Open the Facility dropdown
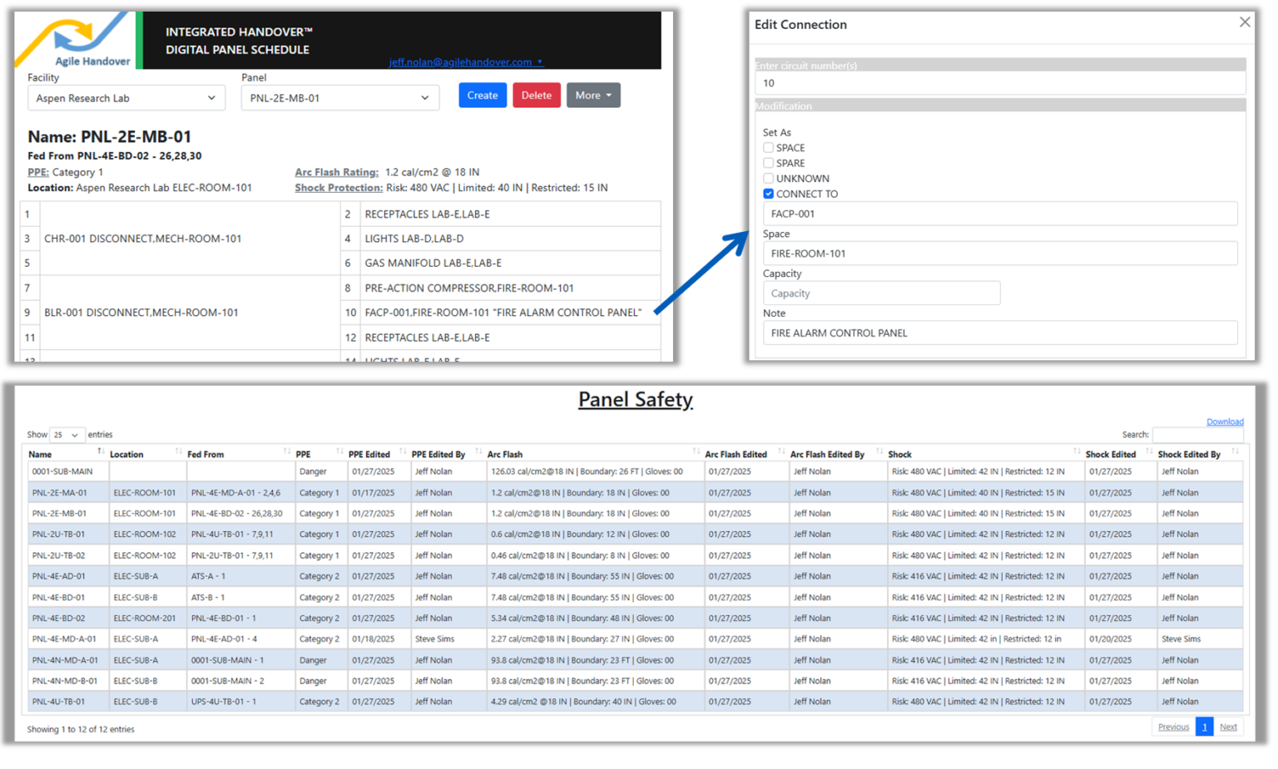 tap(125, 98)
